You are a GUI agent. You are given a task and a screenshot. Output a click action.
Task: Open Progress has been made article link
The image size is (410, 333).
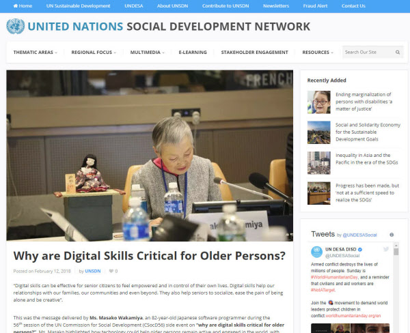(x=367, y=192)
